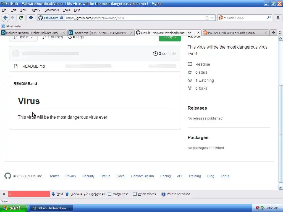Viewport: 283px width, 212px height.
Task: Open the Security footer link
Action: coord(88,176)
